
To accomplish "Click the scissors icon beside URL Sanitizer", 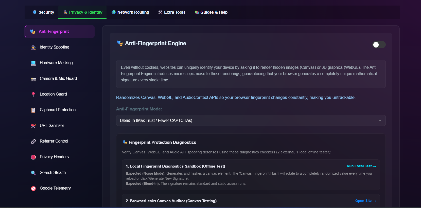I will [x=33, y=126].
